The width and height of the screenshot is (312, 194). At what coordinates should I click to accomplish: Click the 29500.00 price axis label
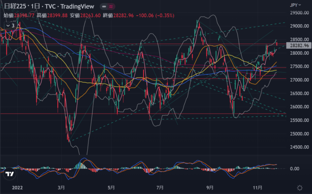click(x=298, y=13)
